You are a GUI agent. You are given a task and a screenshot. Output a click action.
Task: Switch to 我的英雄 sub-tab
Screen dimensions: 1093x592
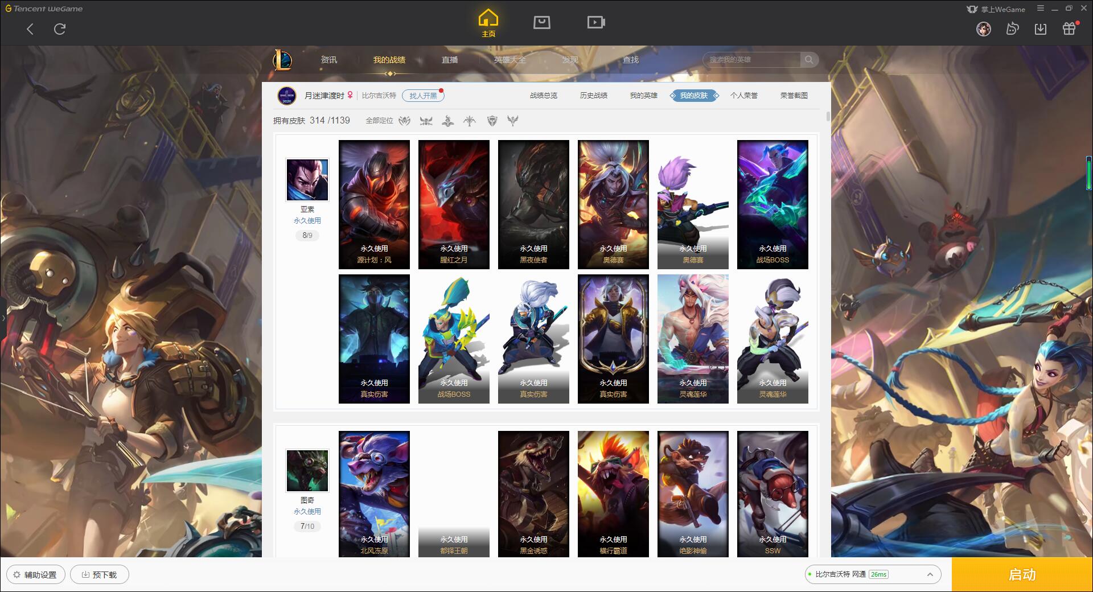pyautogui.click(x=644, y=96)
